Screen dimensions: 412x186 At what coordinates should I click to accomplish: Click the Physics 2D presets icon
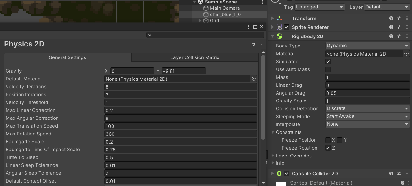tap(254, 45)
